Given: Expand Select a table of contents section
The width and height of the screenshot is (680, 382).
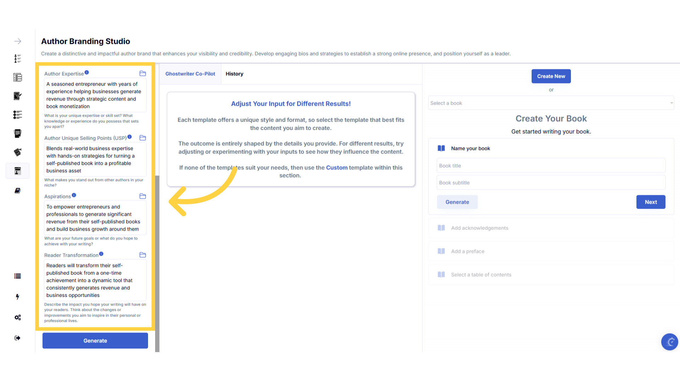Looking at the screenshot, I should tap(481, 275).
